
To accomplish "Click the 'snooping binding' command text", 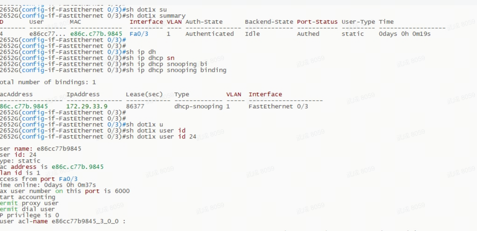I will coord(197,70).
